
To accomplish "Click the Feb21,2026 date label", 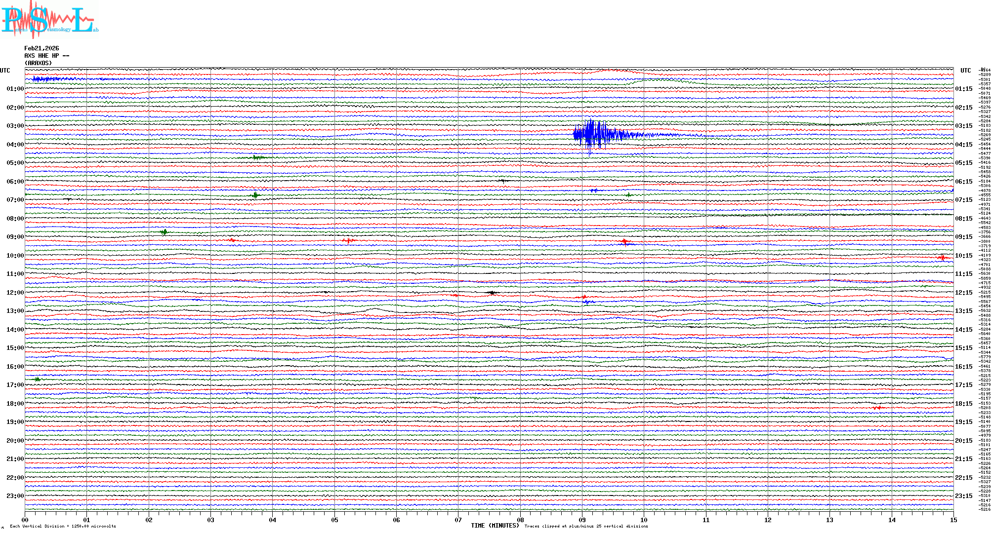I will [x=41, y=48].
